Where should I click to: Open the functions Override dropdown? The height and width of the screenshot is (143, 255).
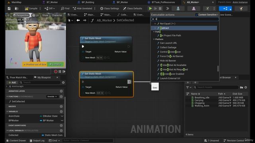52,97
